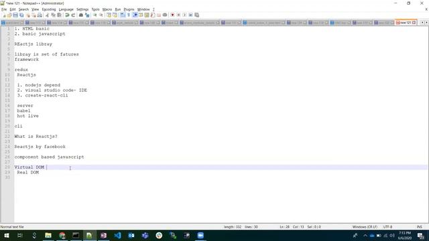
Task: Save the current recorded macro
Action: 196,15
